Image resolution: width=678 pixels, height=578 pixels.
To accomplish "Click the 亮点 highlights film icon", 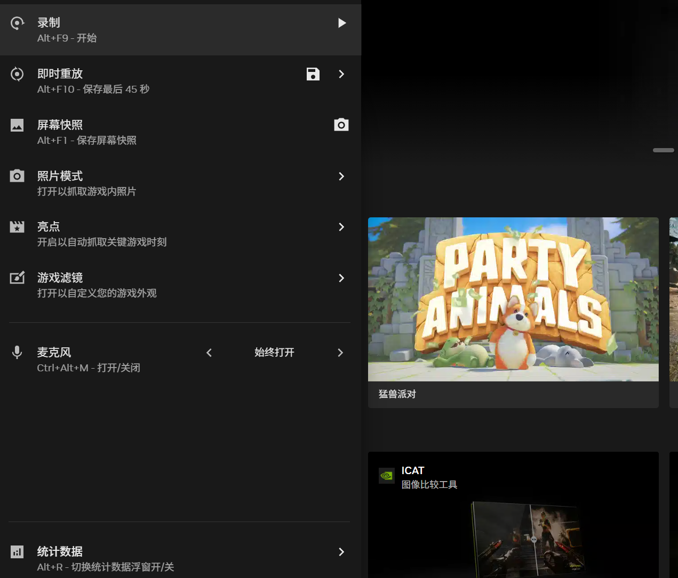I will (x=17, y=227).
